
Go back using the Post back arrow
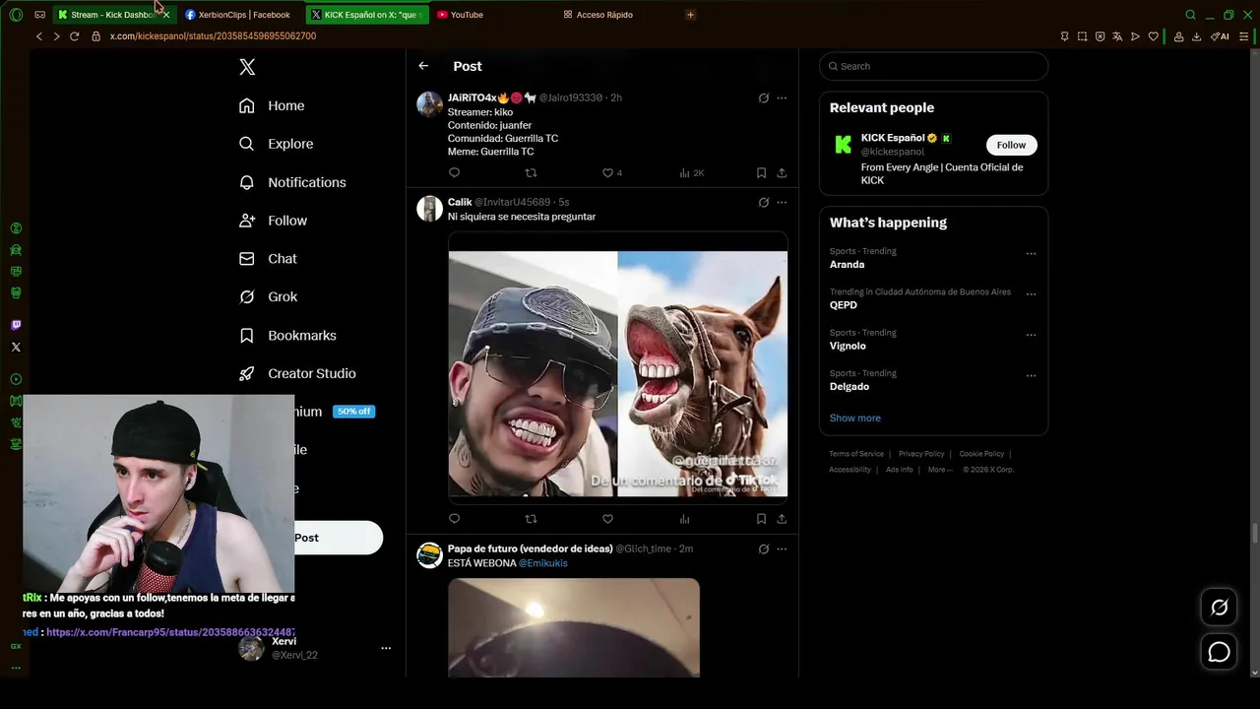tap(423, 66)
